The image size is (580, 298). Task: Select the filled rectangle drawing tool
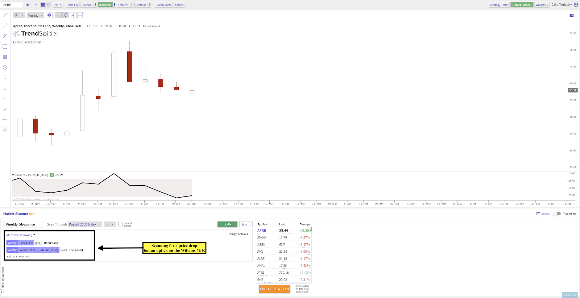[x=5, y=57]
